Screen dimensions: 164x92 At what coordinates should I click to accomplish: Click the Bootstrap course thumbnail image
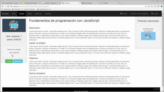[x=148, y=36]
